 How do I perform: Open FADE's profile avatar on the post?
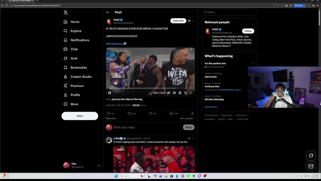tap(109, 21)
